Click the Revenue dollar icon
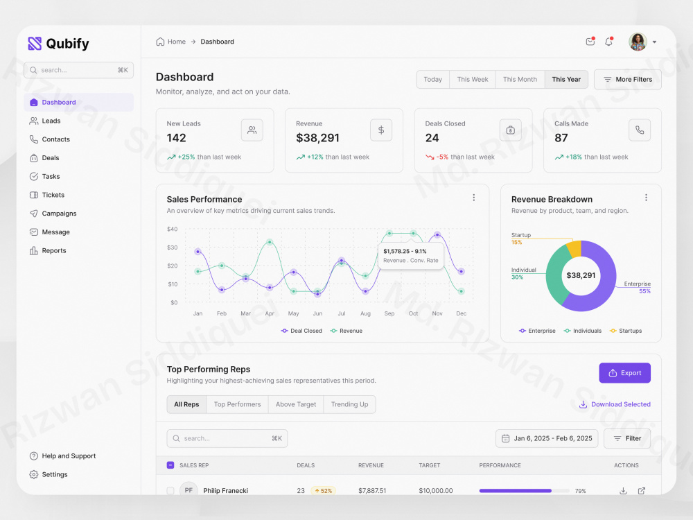Viewport: 693px width, 520px height. click(381, 130)
